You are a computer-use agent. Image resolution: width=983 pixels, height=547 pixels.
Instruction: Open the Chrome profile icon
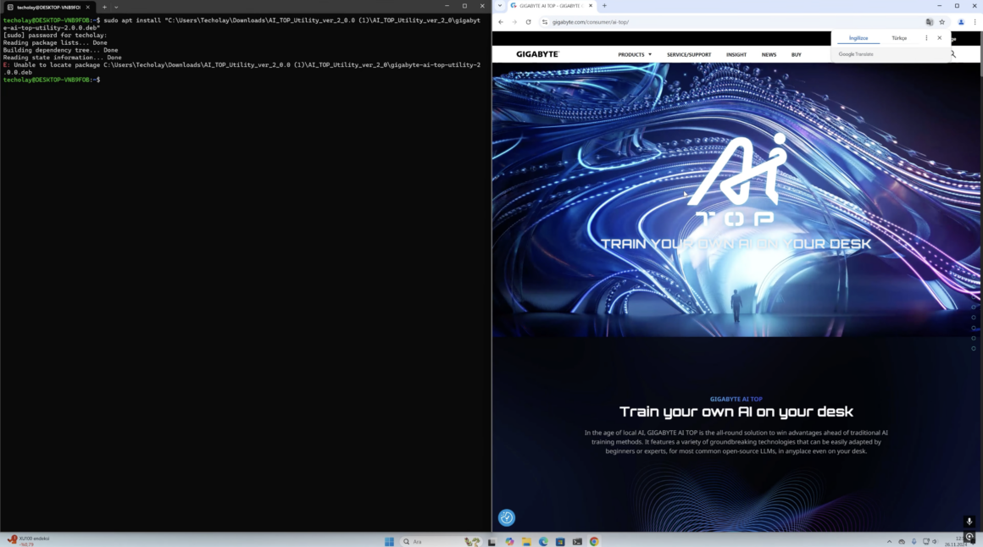[961, 22]
